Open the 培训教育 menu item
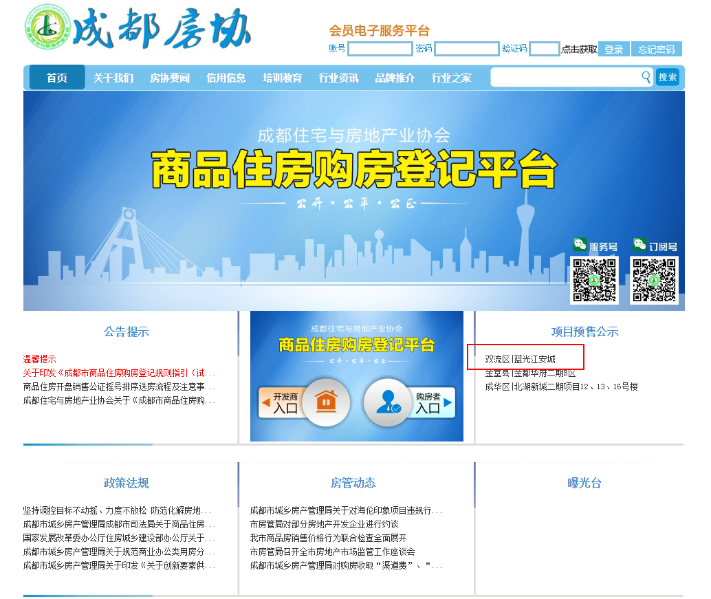Viewport: 711px width, 599px height. tap(282, 78)
